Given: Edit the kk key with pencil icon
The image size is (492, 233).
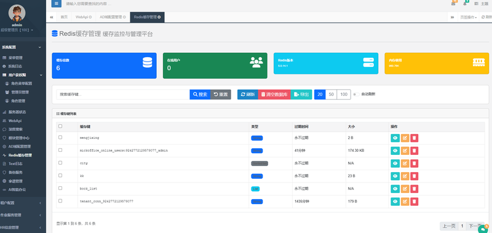Looking at the screenshot, I should pyautogui.click(x=405, y=176).
